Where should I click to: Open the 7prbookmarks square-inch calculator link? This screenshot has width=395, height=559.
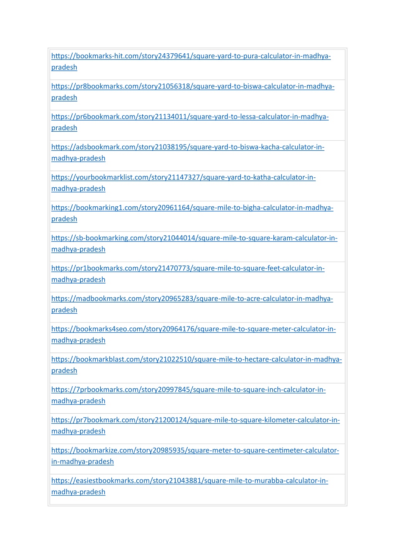coord(188,390)
